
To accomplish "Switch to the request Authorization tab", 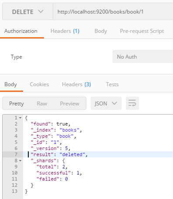I will click(x=21, y=31).
